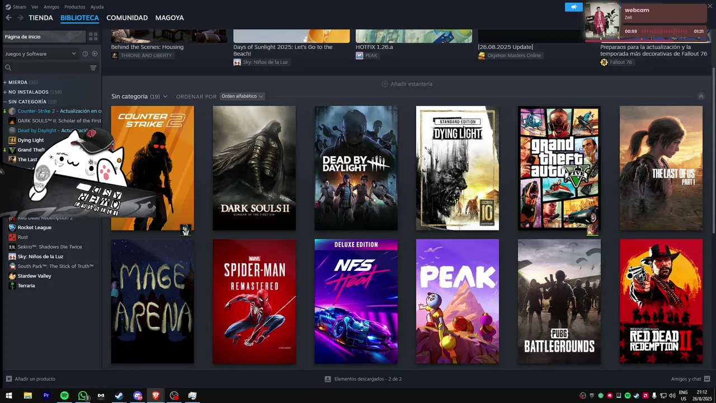Open the Juegos y Software dropdown
This screenshot has width=716, height=403.
(x=40, y=54)
